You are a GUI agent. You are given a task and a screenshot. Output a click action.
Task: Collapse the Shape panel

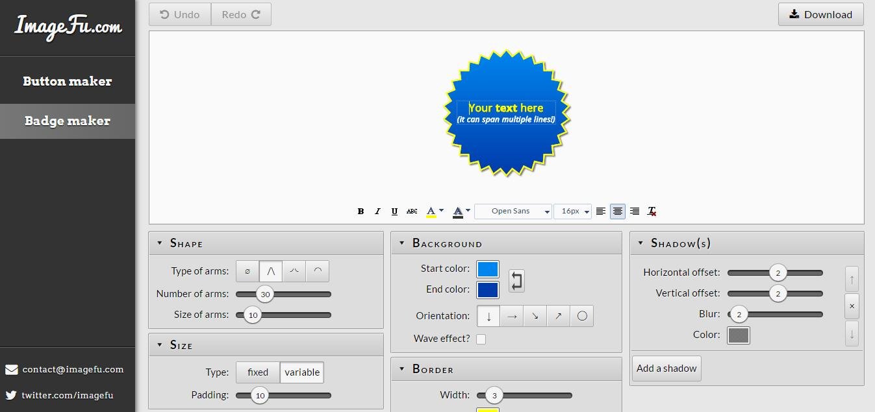(x=160, y=243)
